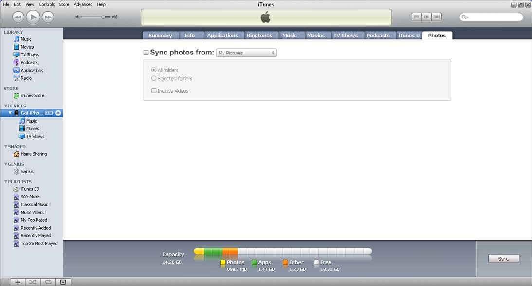Open the Recently Played playlist
Screen dimensions: 532x286
[x=36, y=235]
